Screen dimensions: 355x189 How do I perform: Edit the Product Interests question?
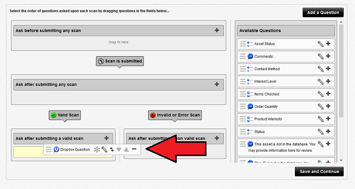click(320, 119)
